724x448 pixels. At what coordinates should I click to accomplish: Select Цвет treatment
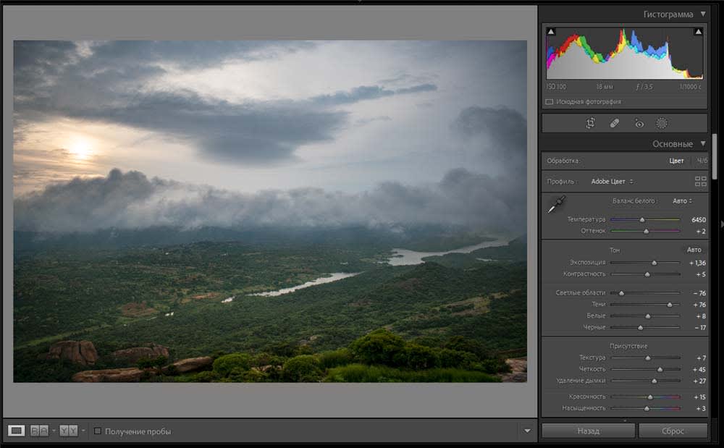coord(676,161)
